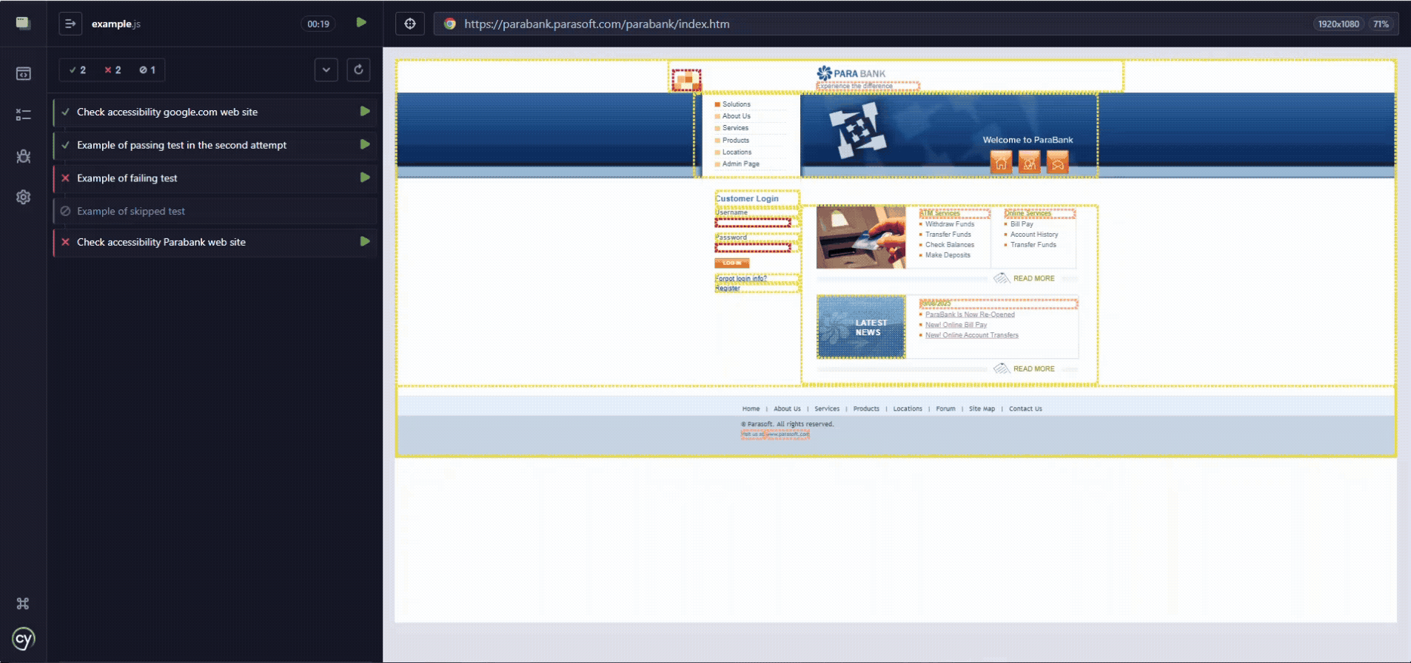Open the Runs list in sidebar
Screen dimensions: 1411x663
pyautogui.click(x=23, y=115)
